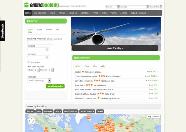Click the Search Hotel button

(x=55, y=86)
